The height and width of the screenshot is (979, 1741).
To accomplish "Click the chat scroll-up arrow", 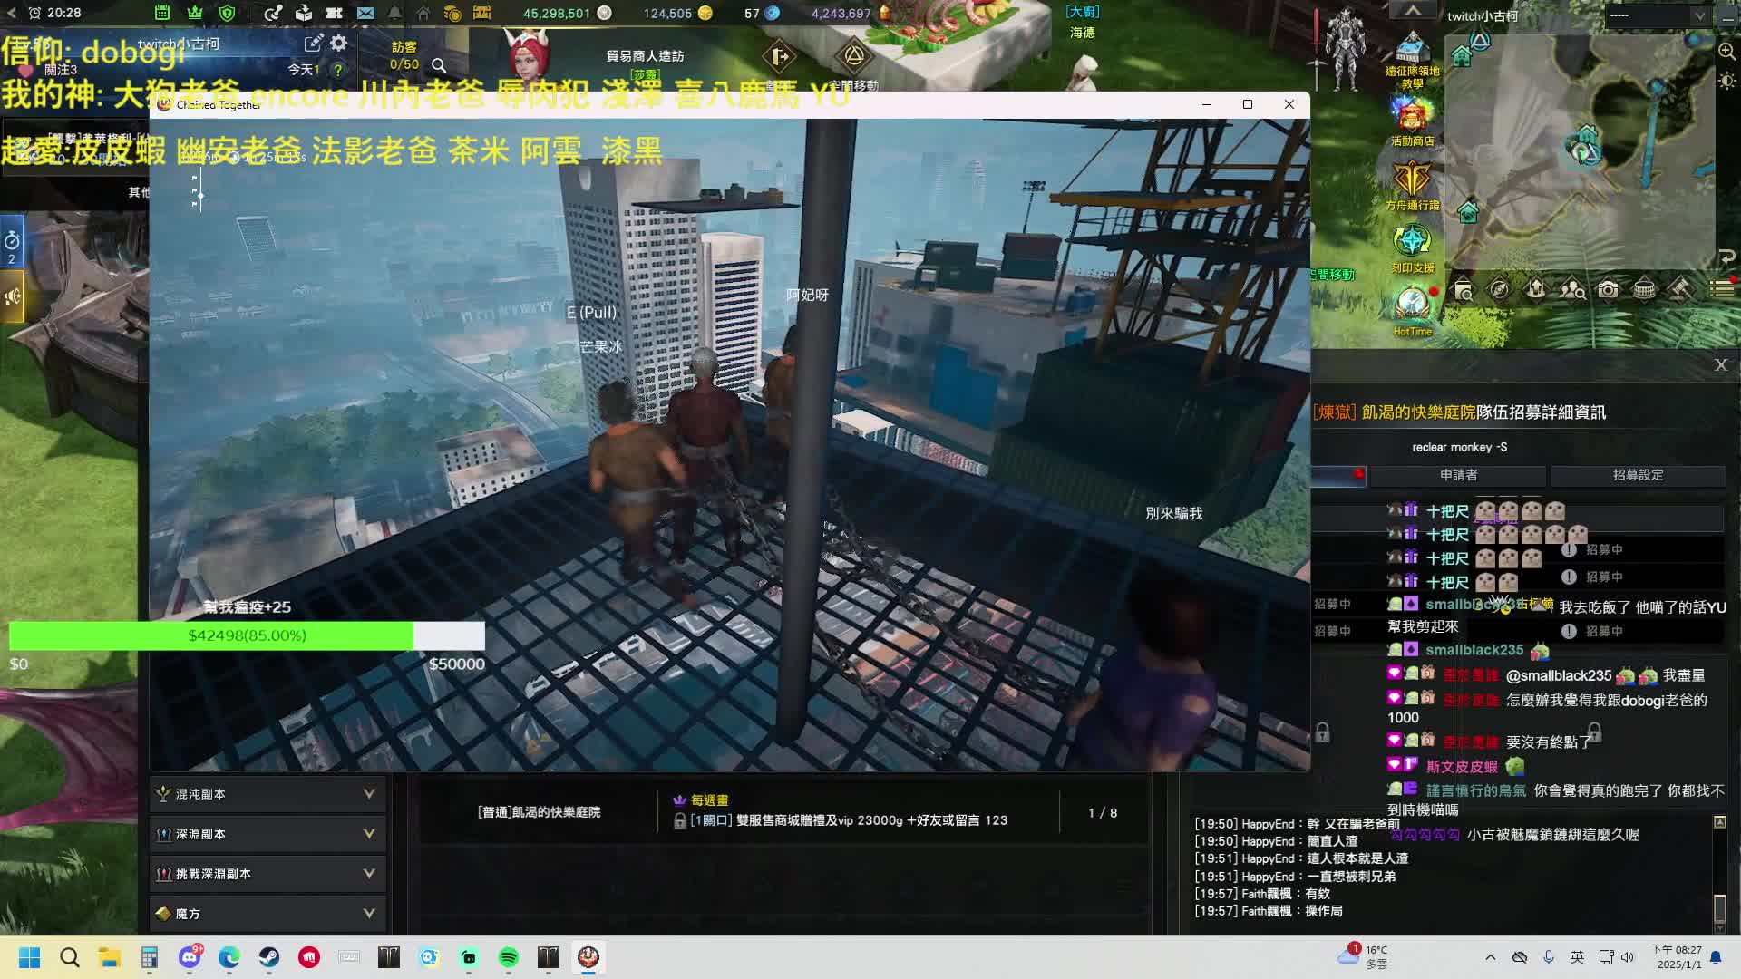I will (1719, 821).
